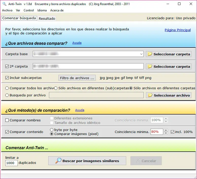Close the Anti-Twin window
Viewport: 197px width, 179px height.
click(191, 4)
